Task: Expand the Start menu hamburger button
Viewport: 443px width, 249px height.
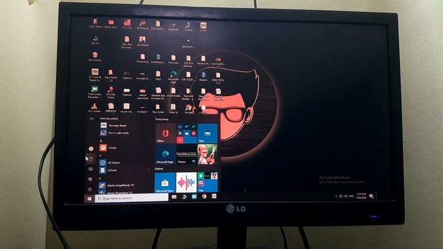Action: [91, 118]
